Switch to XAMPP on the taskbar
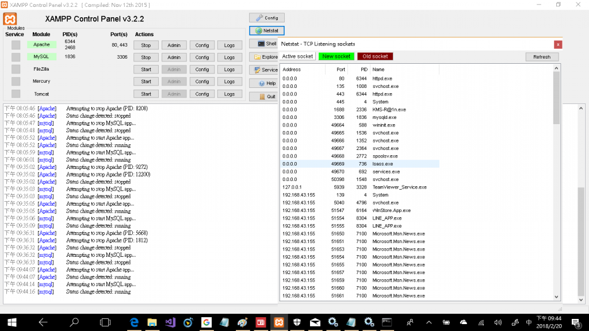This screenshot has height=331, width=589. coord(279,322)
